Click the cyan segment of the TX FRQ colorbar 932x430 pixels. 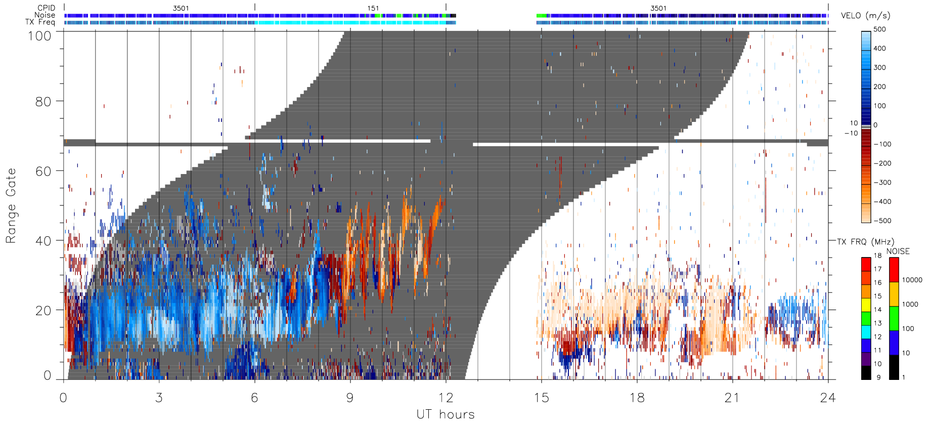click(x=866, y=332)
